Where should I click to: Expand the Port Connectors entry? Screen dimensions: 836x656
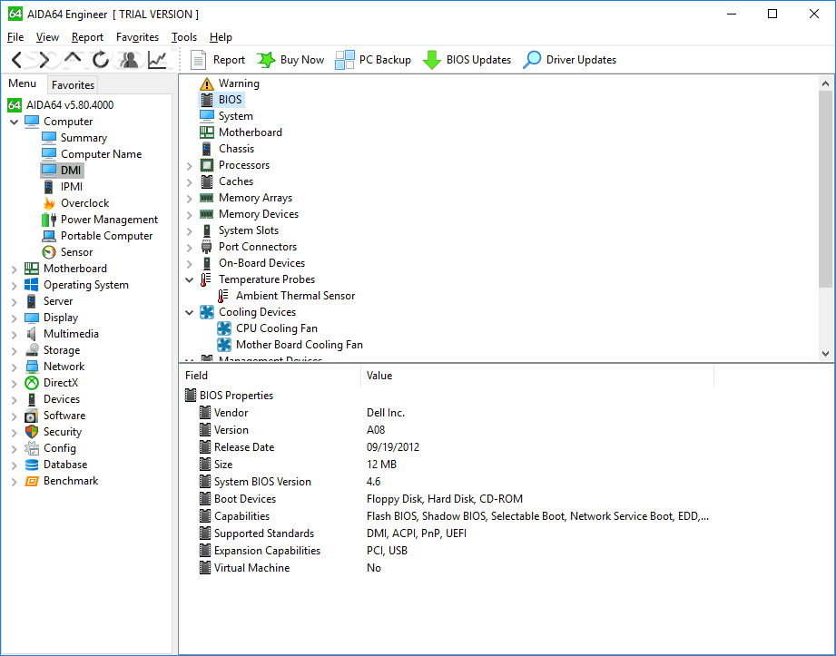pos(190,248)
